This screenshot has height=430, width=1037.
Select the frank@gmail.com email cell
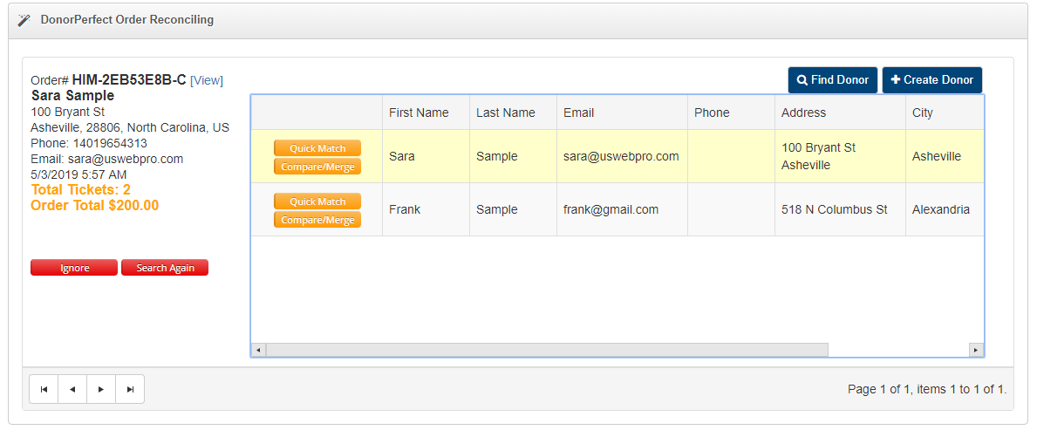pos(611,209)
